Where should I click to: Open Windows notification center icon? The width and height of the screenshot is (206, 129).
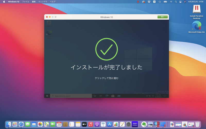click(x=165, y=96)
